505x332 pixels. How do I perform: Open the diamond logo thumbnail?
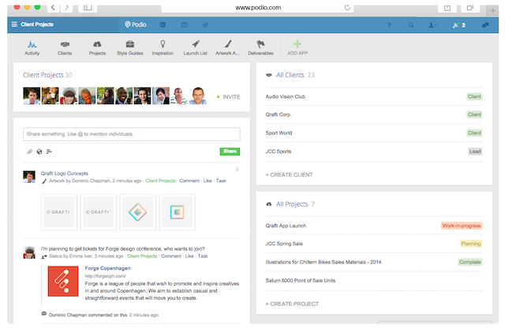click(x=137, y=212)
